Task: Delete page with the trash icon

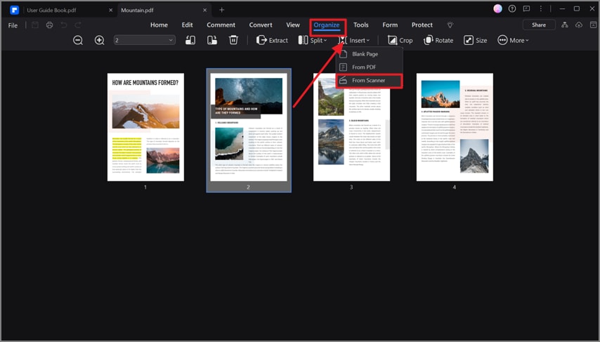Action: point(233,40)
